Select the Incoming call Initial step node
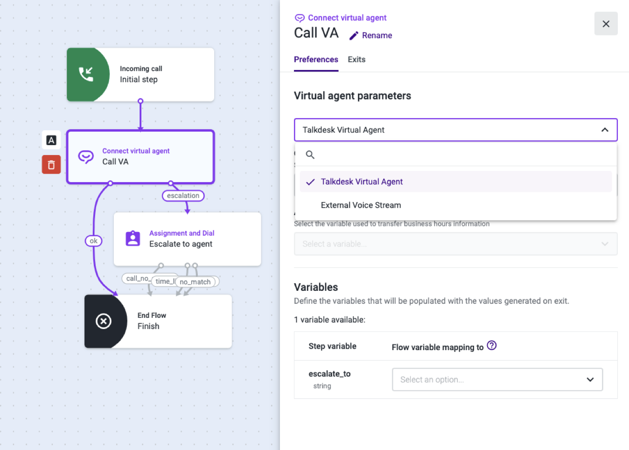 coord(140,75)
